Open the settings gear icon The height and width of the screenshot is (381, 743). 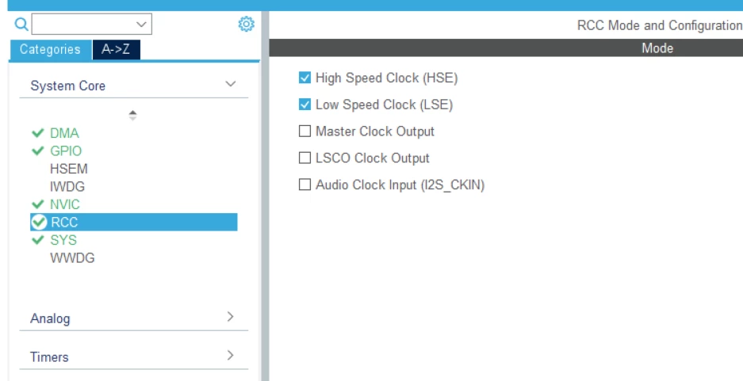[246, 24]
